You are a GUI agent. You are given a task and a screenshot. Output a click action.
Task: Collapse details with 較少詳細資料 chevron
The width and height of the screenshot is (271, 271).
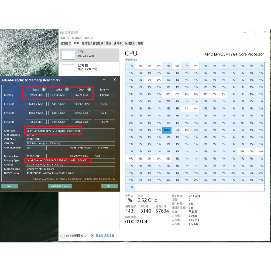pyautogui.click(x=62, y=236)
